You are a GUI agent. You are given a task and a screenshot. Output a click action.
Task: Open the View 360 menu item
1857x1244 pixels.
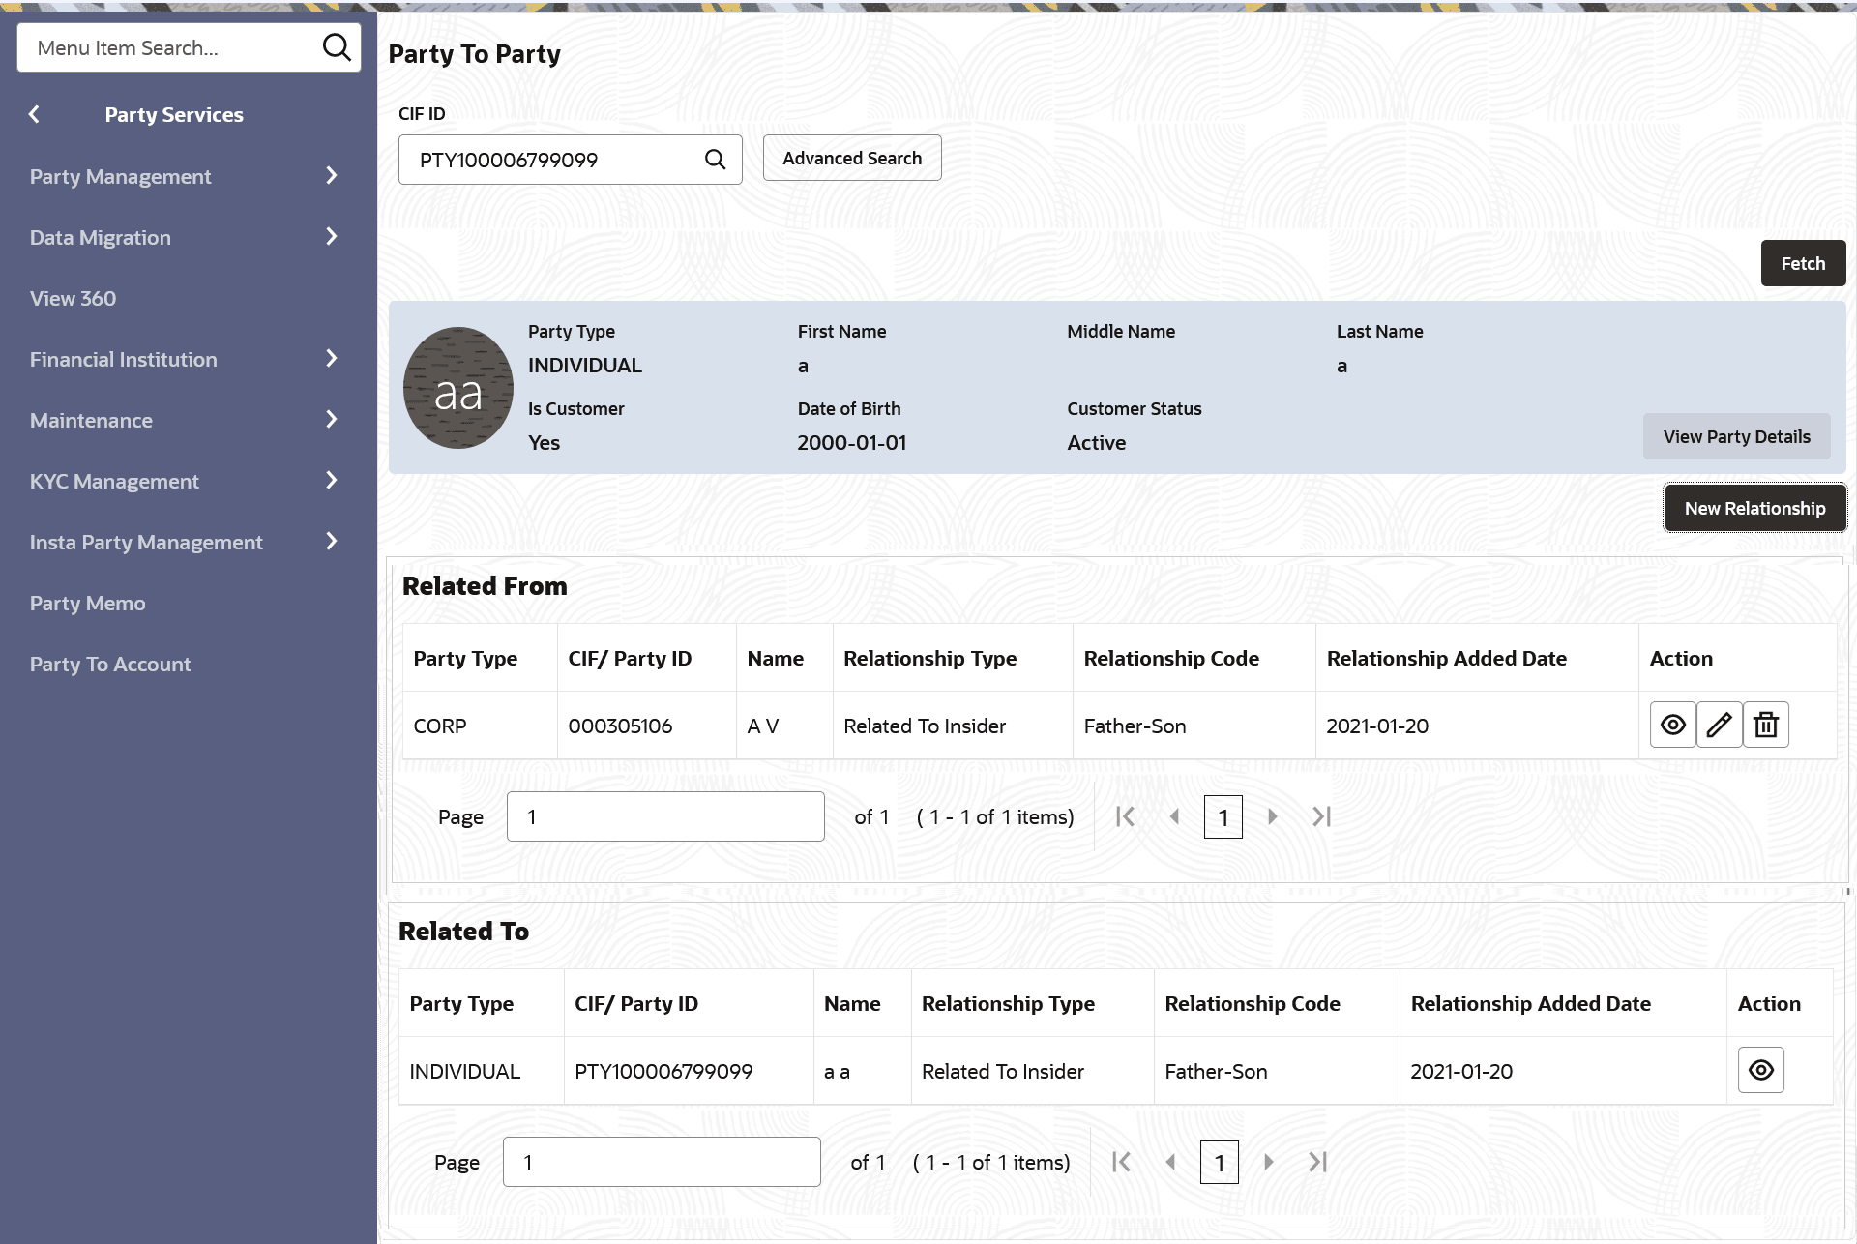[73, 298]
